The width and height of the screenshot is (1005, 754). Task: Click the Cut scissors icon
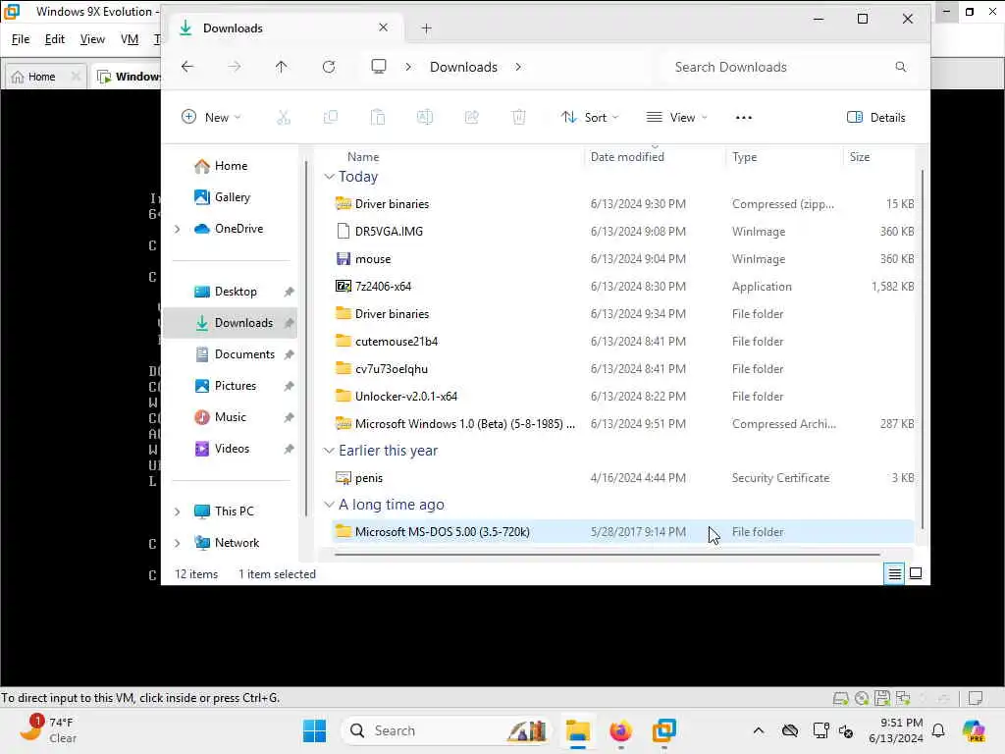click(x=284, y=118)
